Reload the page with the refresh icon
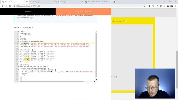The image size is (178, 100). (10, 6)
